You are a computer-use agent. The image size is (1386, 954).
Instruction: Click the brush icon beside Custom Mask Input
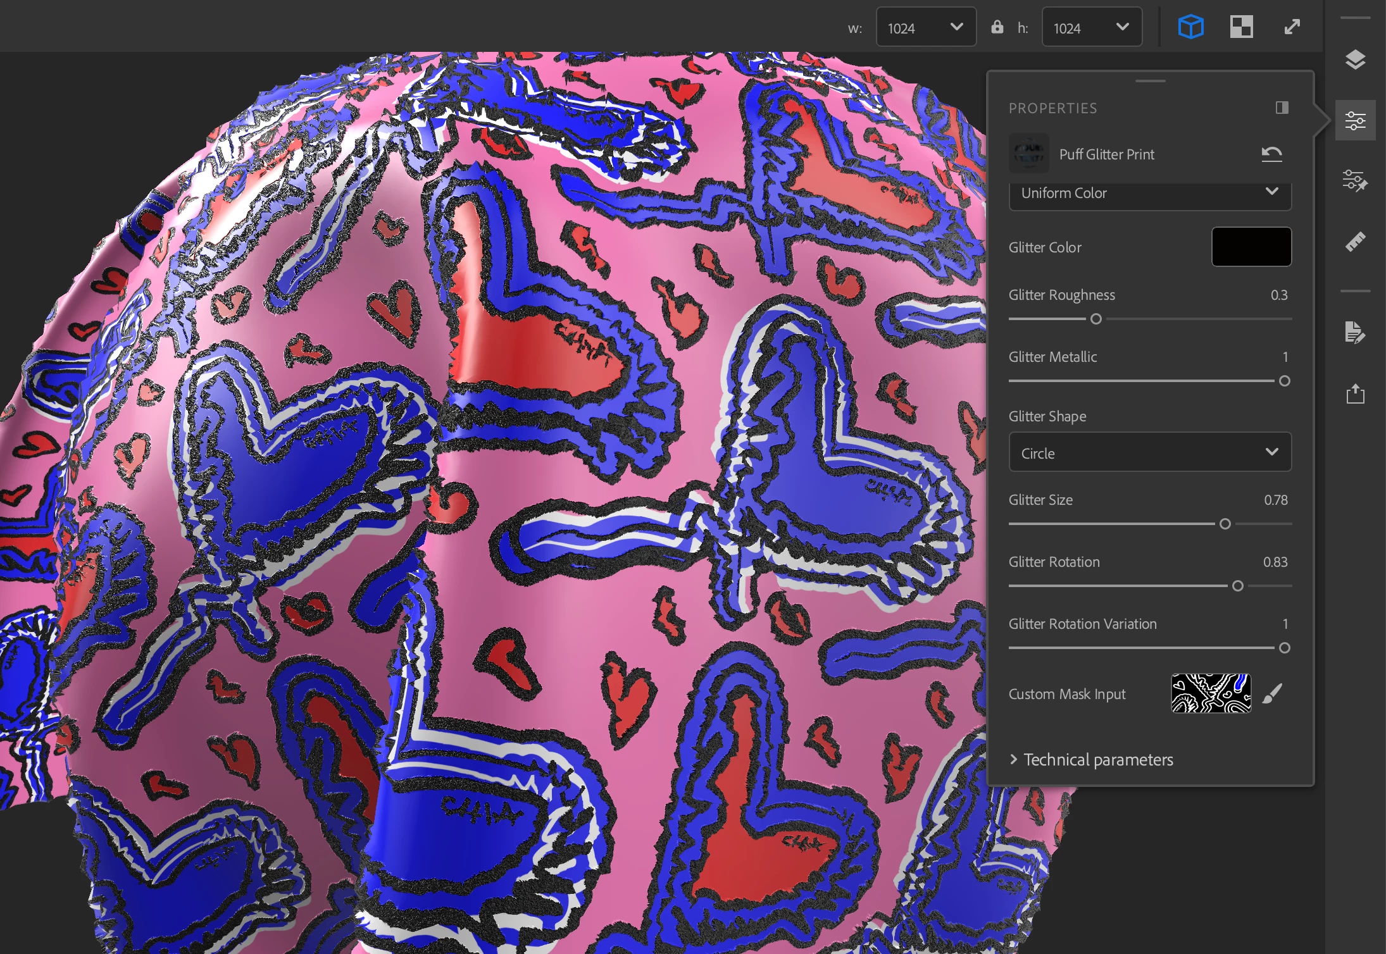[x=1272, y=693]
